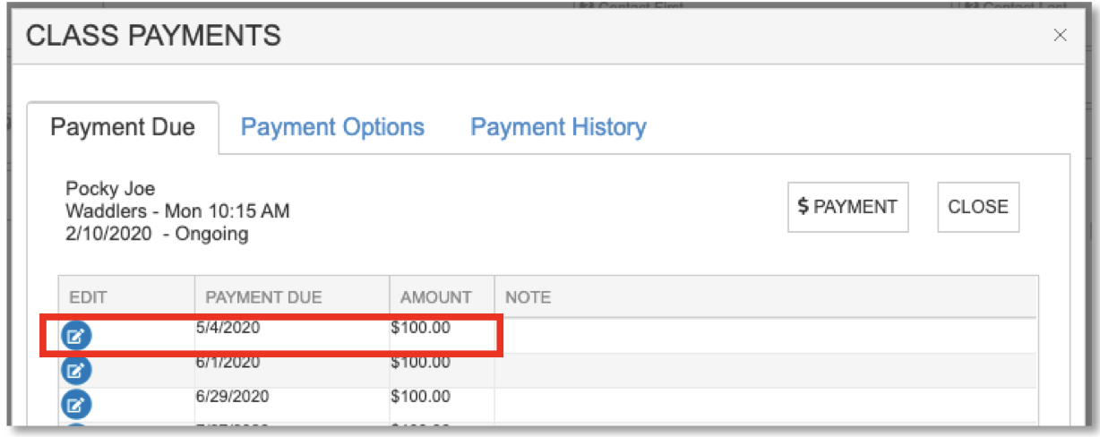The width and height of the screenshot is (1100, 437).
Task: Click the EDIT column header
Action: tap(89, 296)
